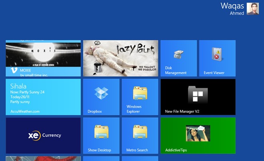The width and height of the screenshot is (264, 161).
Task: Click the 'Today:26/11' text
Action: tap(20, 97)
